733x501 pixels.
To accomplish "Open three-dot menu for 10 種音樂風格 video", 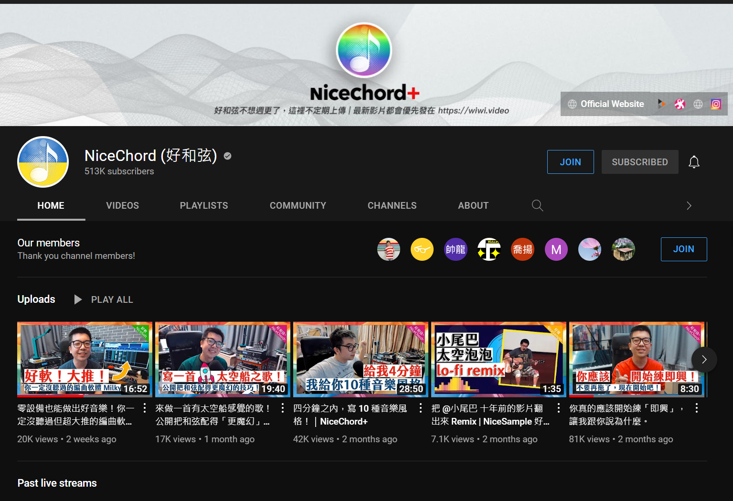I will click(x=420, y=408).
